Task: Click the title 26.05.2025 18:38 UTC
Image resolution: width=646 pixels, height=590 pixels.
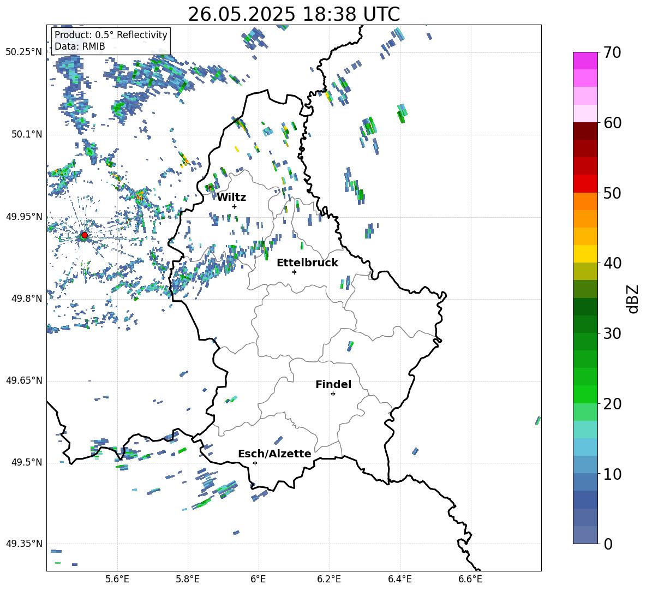Action: [294, 14]
